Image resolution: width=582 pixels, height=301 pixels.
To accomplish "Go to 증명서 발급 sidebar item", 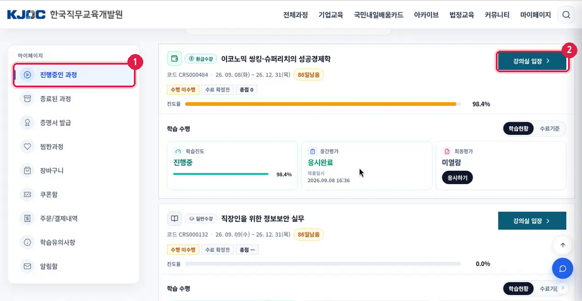I will (74, 123).
